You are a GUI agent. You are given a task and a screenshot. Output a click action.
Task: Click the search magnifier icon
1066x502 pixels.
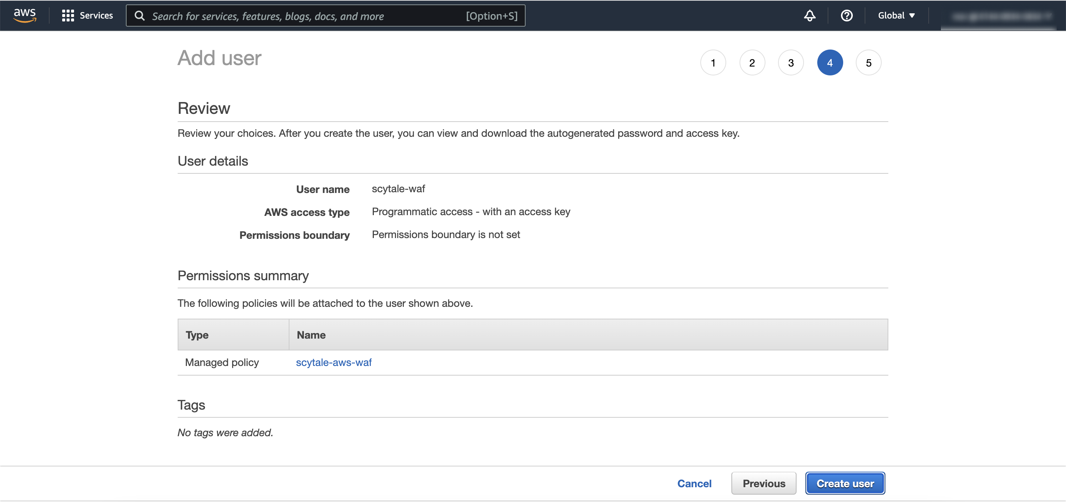coord(140,16)
